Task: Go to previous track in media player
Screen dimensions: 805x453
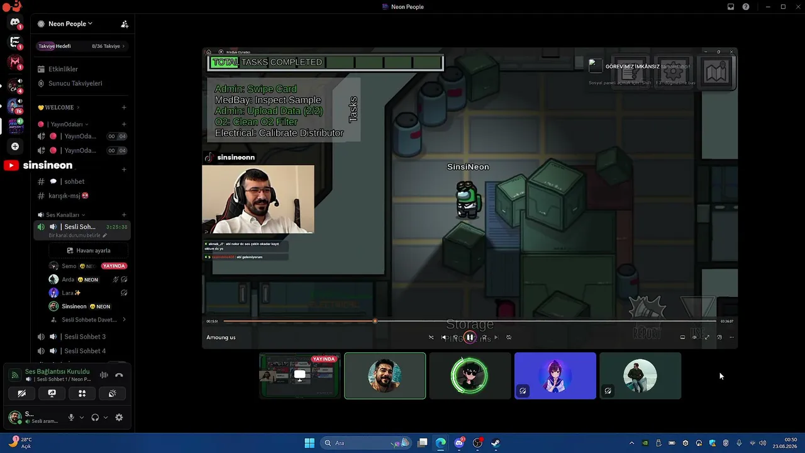Action: click(444, 337)
